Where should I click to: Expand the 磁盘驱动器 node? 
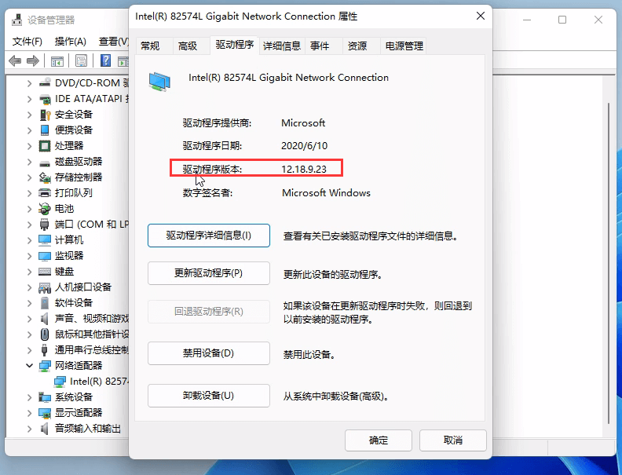[x=29, y=162]
